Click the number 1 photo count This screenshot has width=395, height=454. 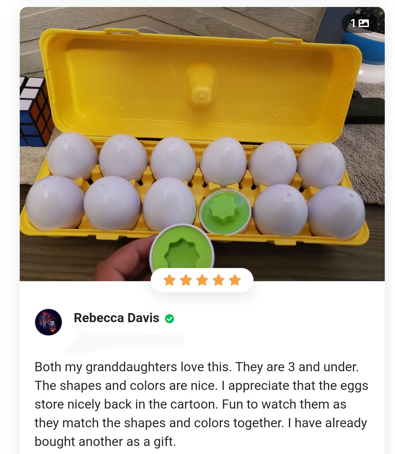click(353, 23)
